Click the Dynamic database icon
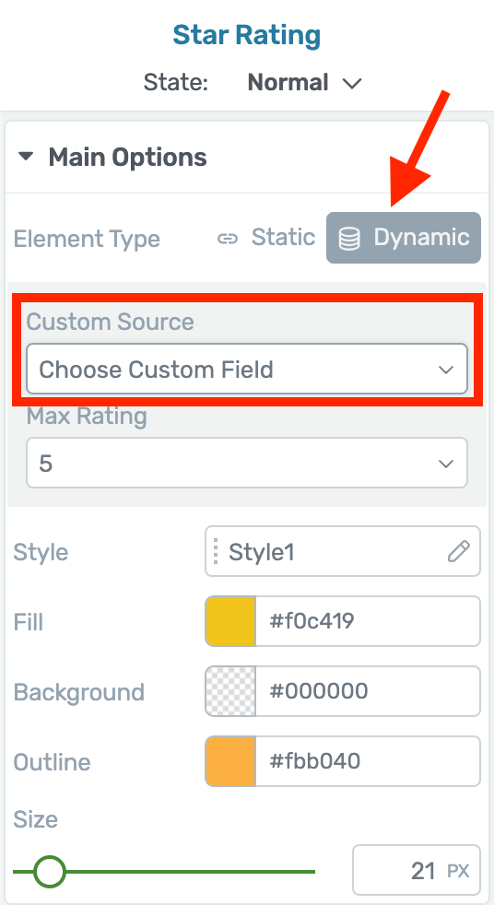 coord(349,239)
